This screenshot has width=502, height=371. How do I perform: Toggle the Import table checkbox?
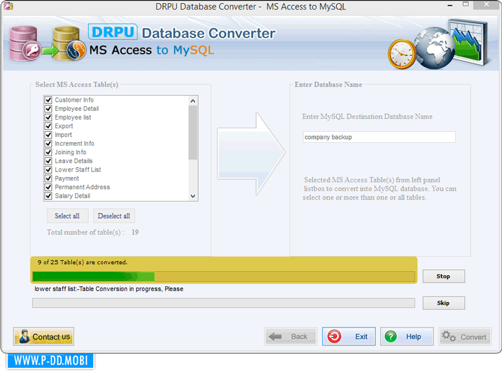49,135
